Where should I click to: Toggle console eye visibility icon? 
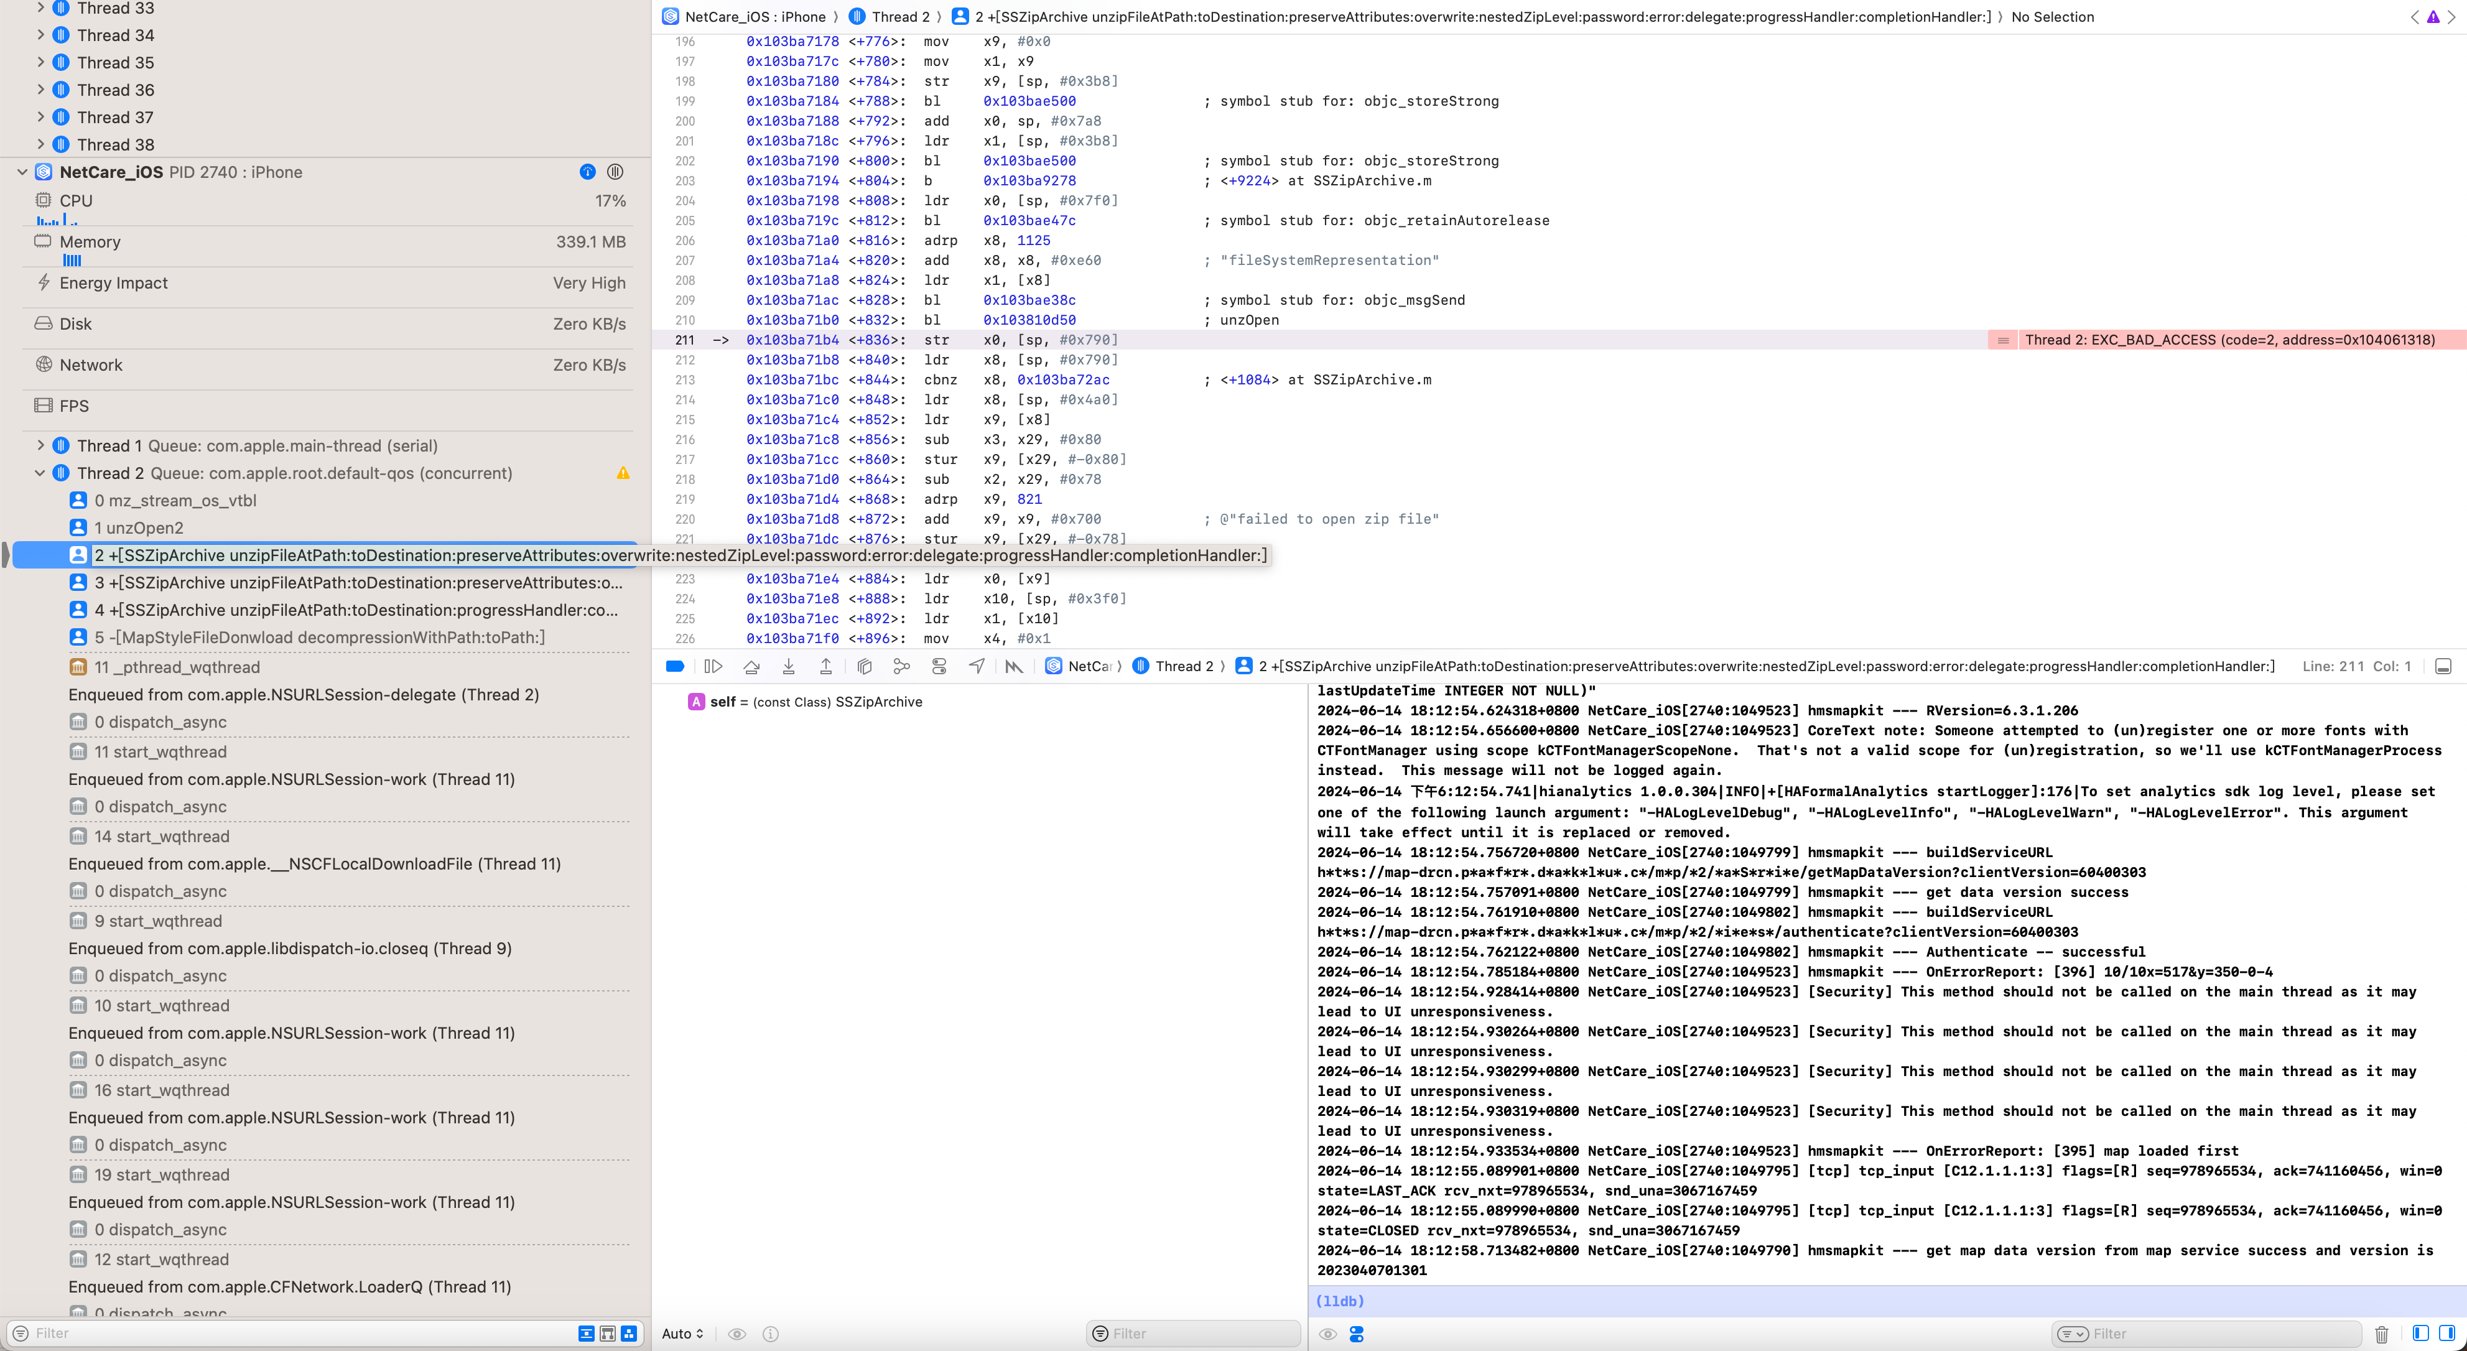(1327, 1334)
